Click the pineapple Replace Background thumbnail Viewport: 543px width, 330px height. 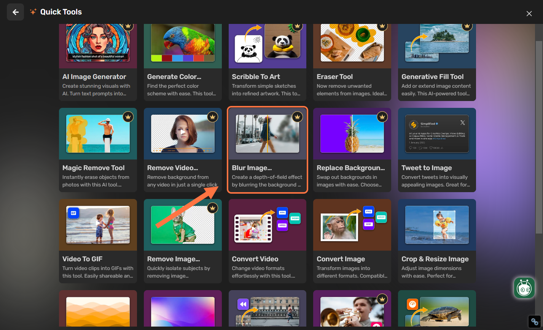(x=352, y=134)
